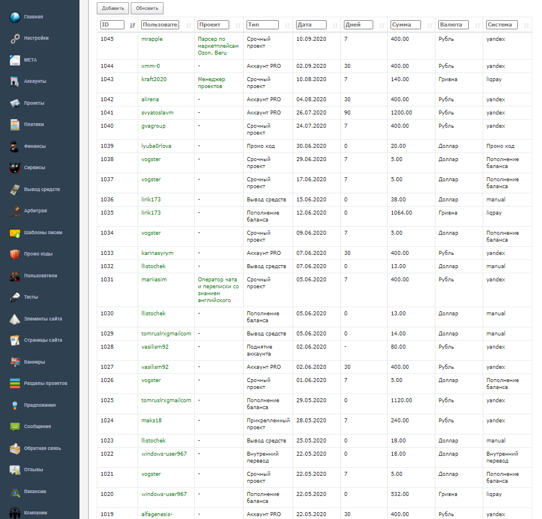Click the Страницы сайта icon
This screenshot has width=542, height=519.
coord(15,341)
